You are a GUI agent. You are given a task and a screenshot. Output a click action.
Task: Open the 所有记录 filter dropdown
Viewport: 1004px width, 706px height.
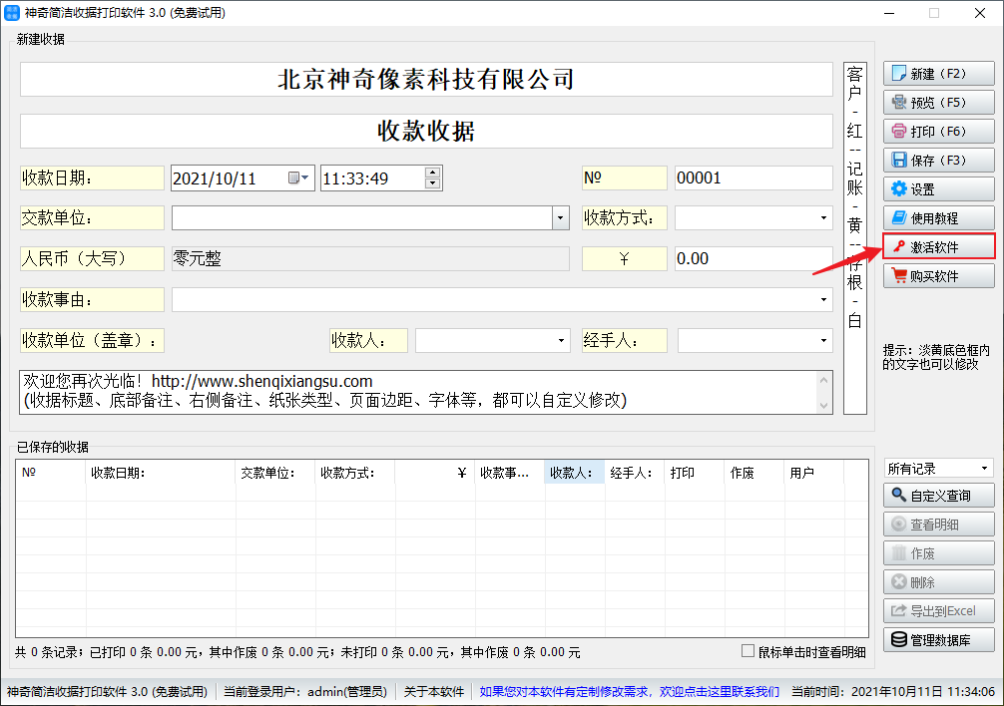pyautogui.click(x=984, y=469)
